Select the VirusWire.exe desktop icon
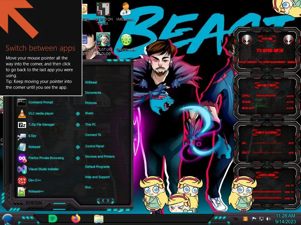The image size is (301, 225). [126, 42]
